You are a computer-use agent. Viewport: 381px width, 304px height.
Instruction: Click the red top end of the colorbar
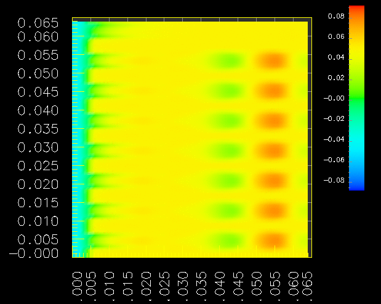tap(356, 9)
